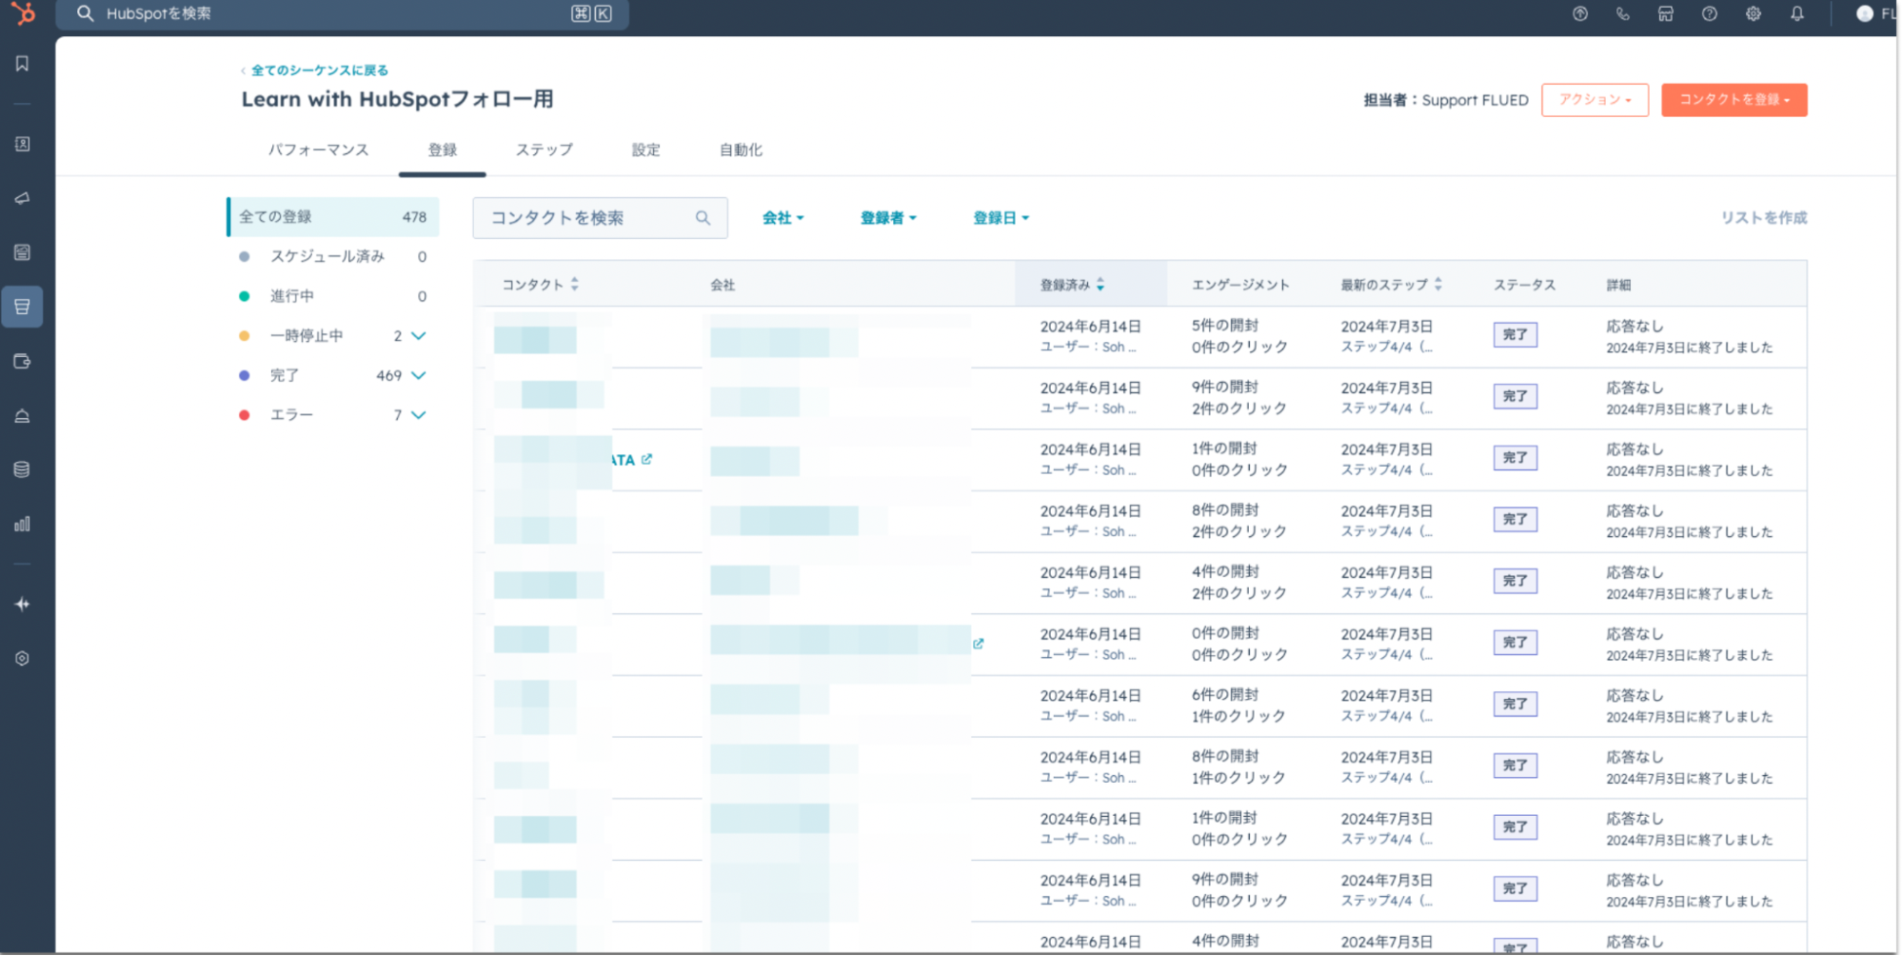The width and height of the screenshot is (1903, 956).
Task: Click the コンタクトを登録 button
Action: pos(1733,100)
